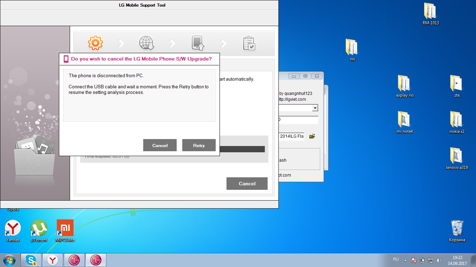Click the volume speaker tray icon
476x267 pixels.
439,260
